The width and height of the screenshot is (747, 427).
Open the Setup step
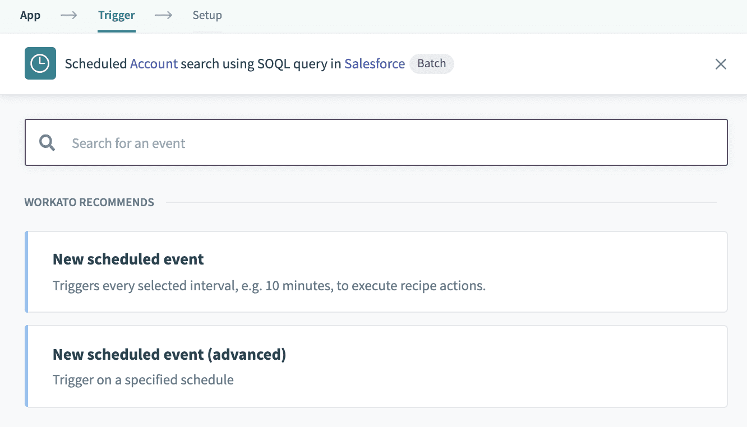pyautogui.click(x=207, y=15)
